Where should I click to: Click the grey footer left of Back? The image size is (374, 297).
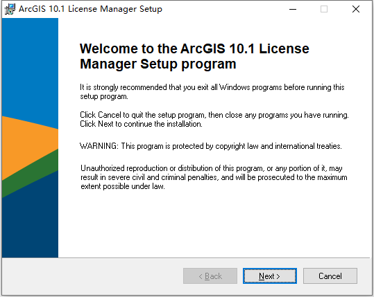[x=92, y=276]
